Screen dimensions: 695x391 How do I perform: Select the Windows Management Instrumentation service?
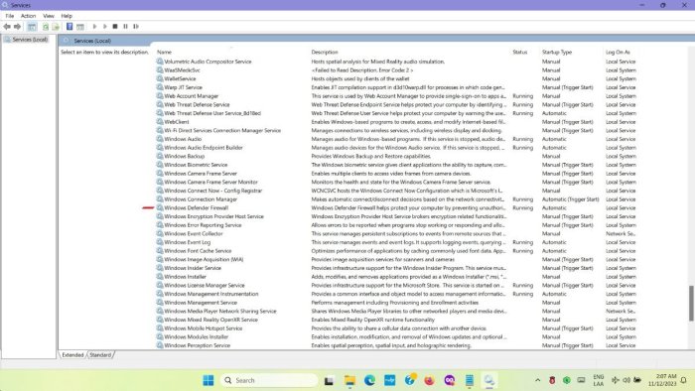click(210, 294)
